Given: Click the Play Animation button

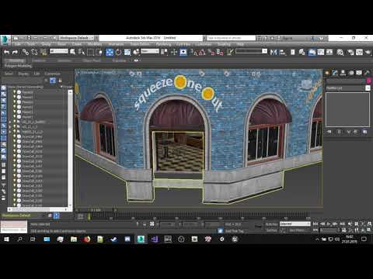Looking at the screenshot, I should click(x=329, y=224).
